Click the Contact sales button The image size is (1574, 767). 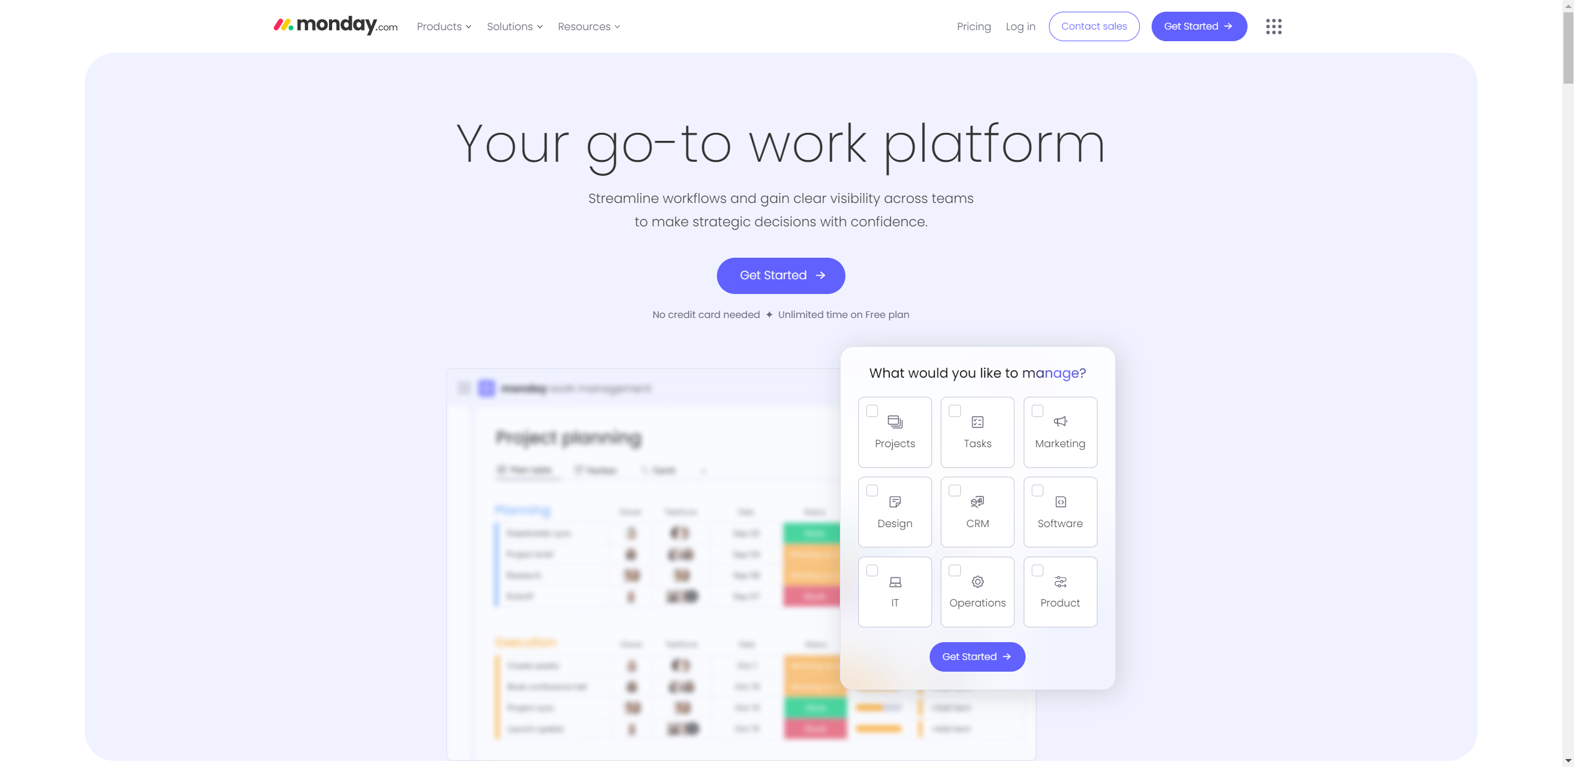1093,26
